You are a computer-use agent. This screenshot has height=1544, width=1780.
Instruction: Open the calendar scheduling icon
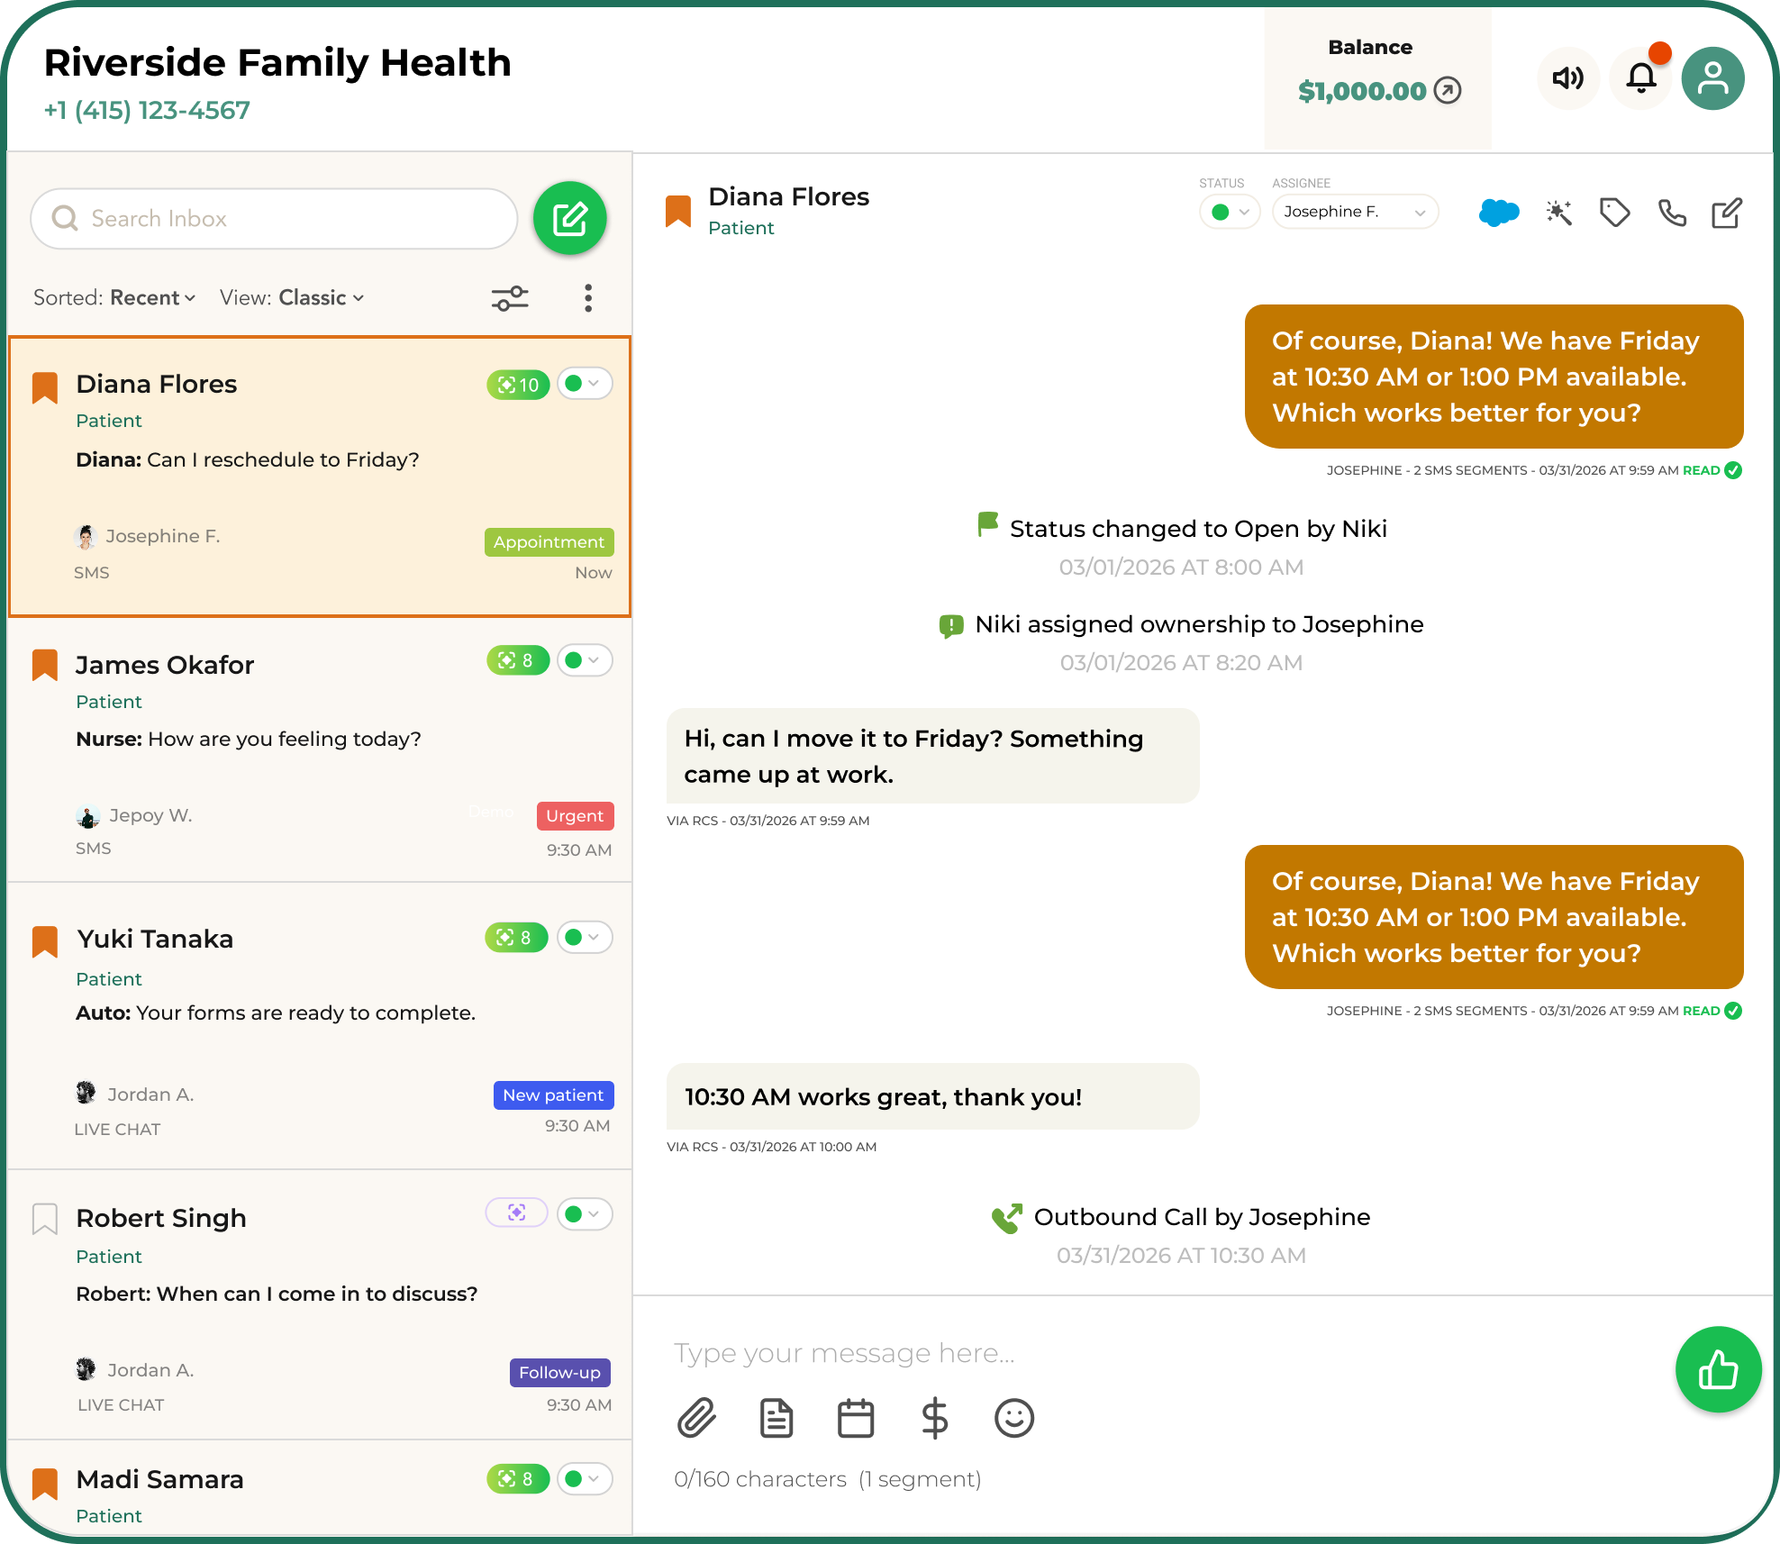(856, 1418)
